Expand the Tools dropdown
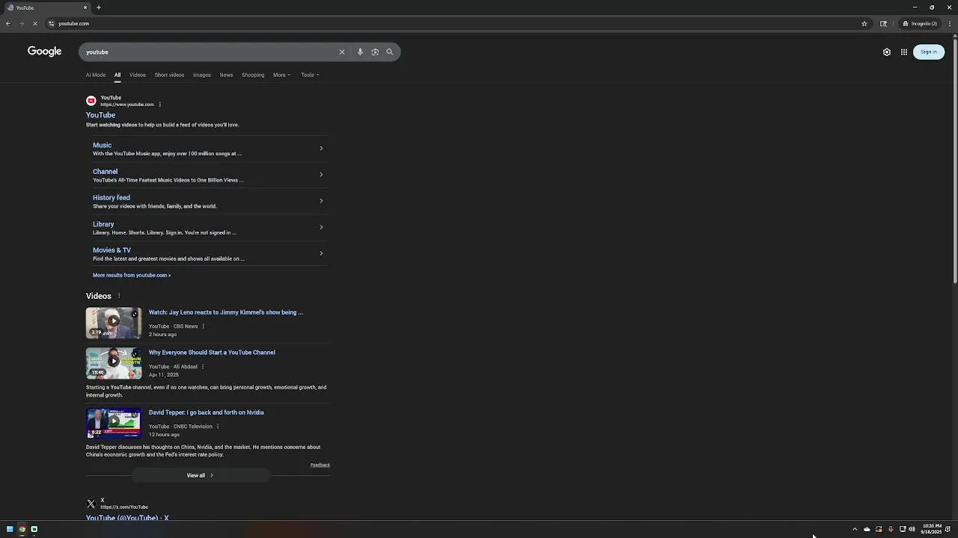This screenshot has height=538, width=958. point(310,75)
